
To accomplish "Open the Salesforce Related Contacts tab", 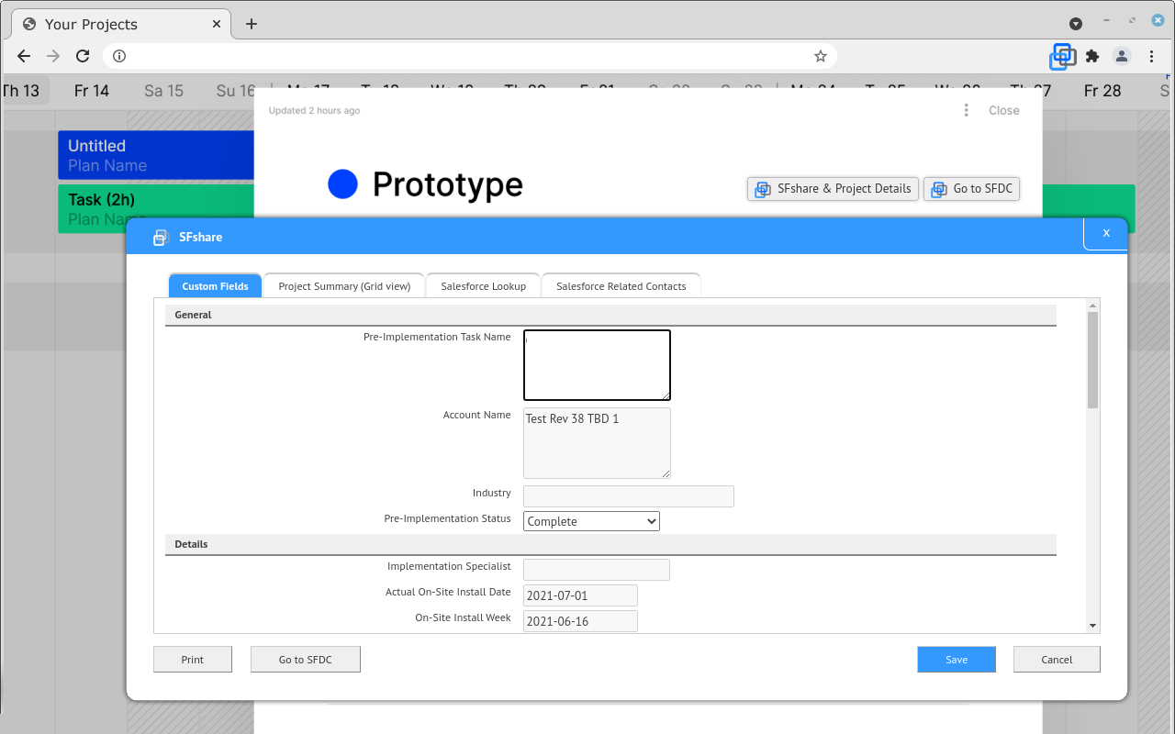I will (x=621, y=286).
